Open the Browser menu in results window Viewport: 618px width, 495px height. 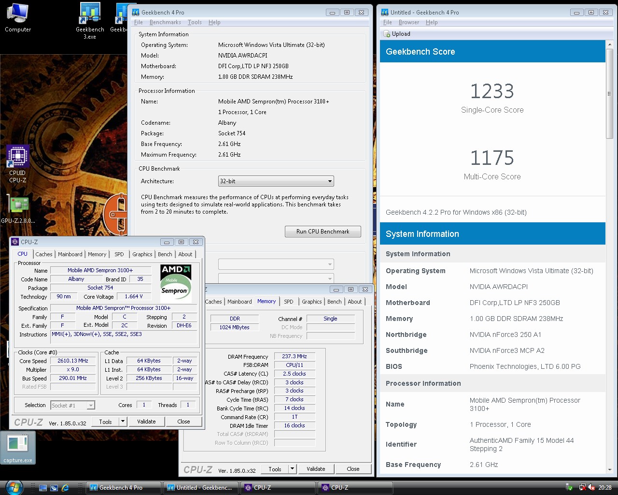pos(409,22)
